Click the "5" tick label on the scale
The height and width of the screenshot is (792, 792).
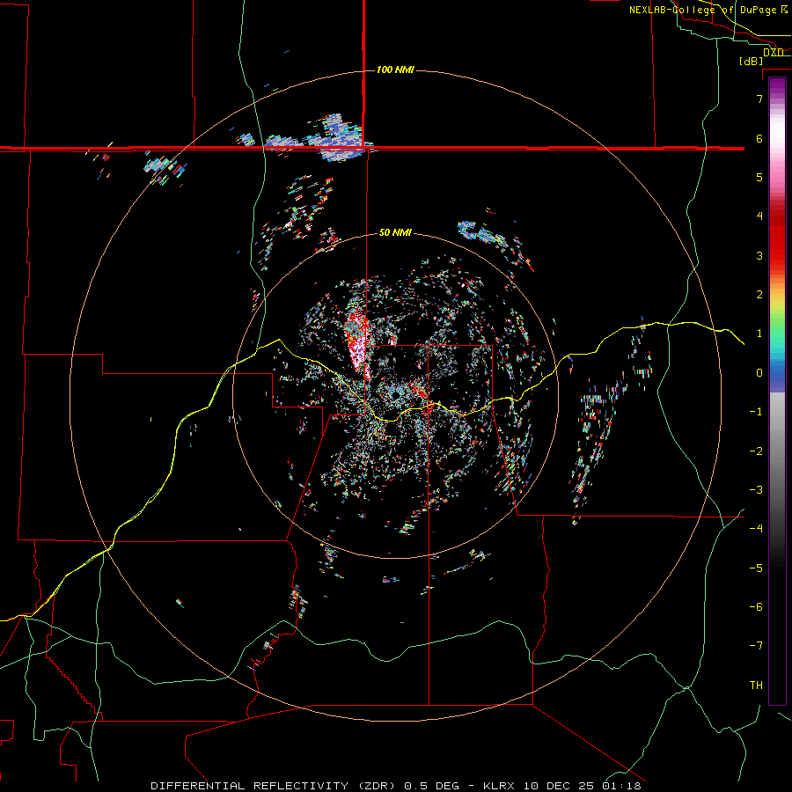coord(759,177)
